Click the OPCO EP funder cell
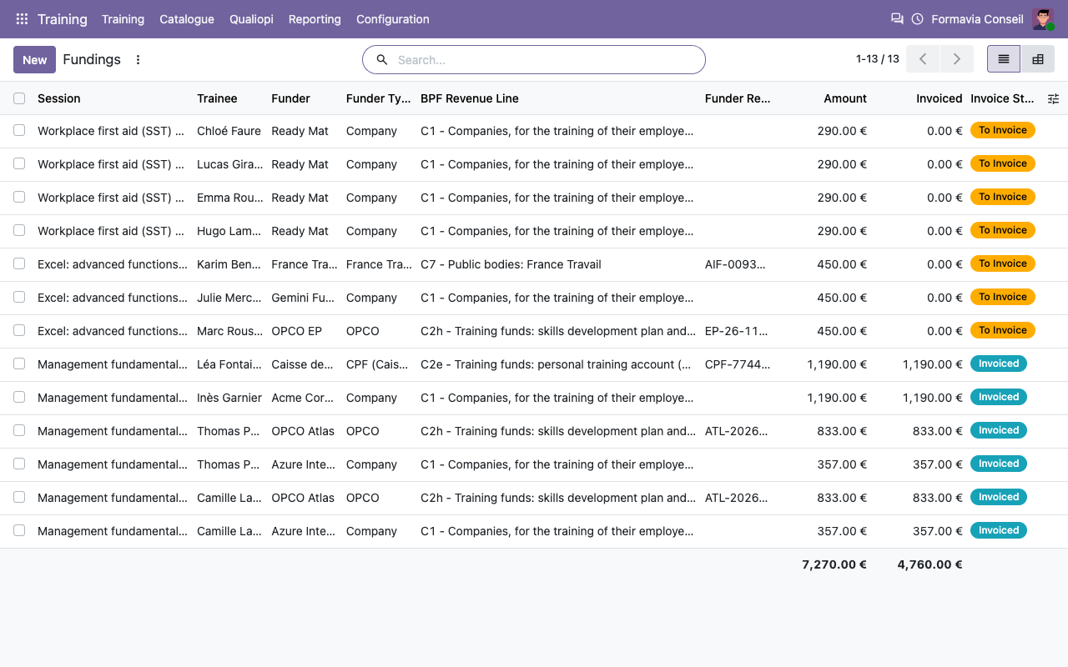This screenshot has height=667, width=1068. [x=296, y=331]
